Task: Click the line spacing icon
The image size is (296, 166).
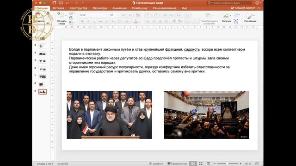Action: [x=179, y=15]
